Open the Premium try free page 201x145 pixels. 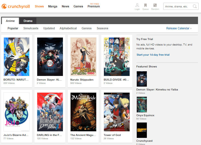pos(94,6)
